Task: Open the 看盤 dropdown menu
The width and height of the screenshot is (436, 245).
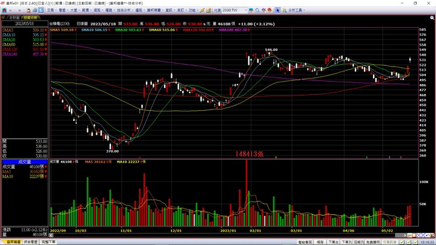Action: click(64, 10)
